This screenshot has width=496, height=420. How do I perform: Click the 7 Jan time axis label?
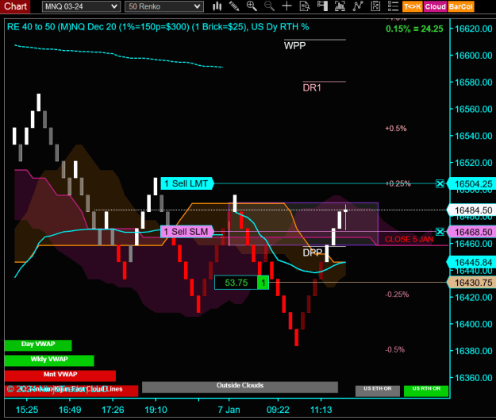pyautogui.click(x=229, y=410)
